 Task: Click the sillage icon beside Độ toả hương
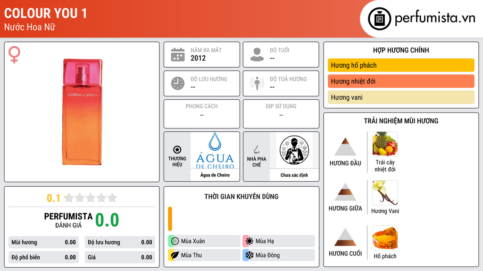coord(257,83)
